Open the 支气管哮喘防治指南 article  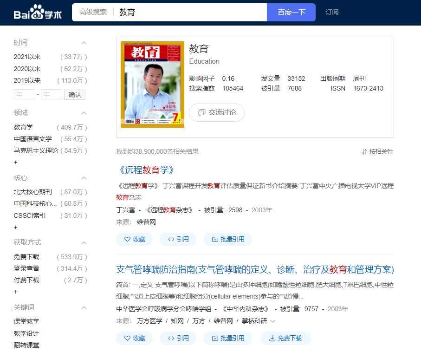click(255, 269)
